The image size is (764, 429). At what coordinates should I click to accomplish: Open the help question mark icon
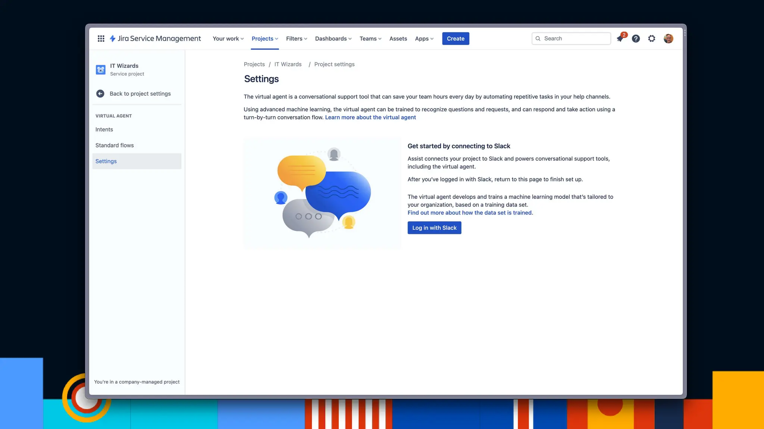(636, 38)
